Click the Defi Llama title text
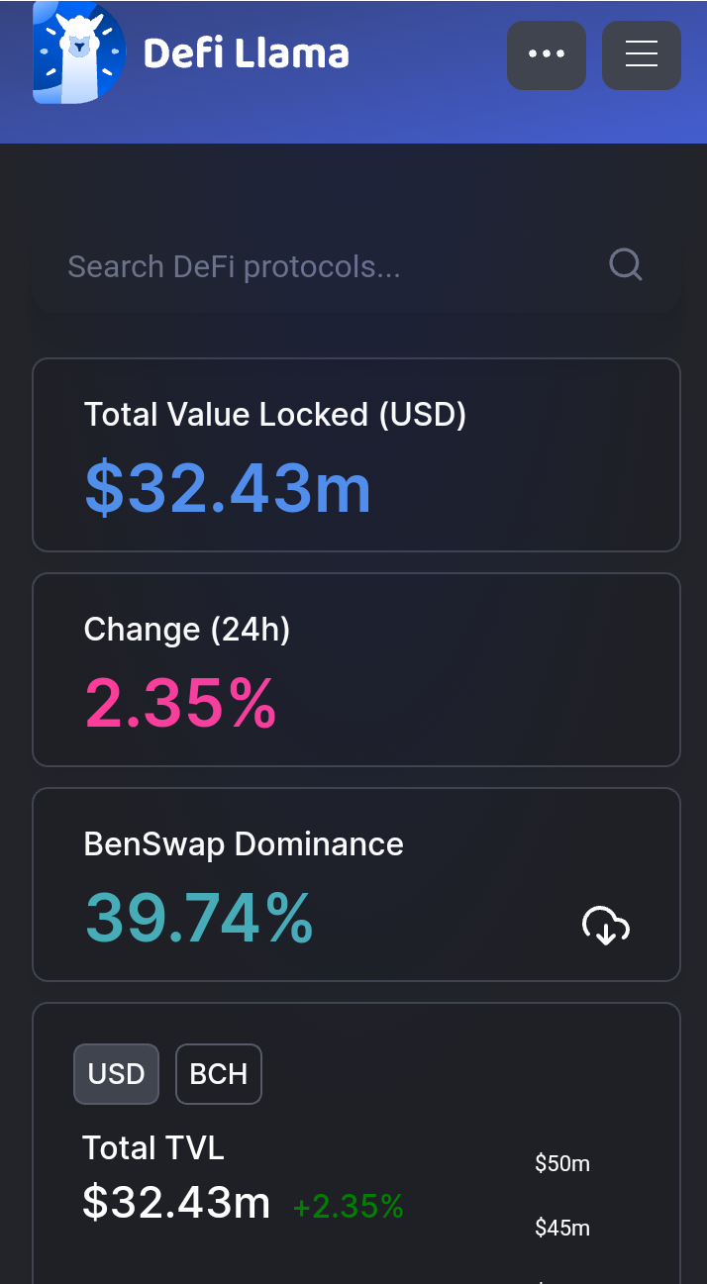Screen dimensions: 707x1284 point(247,53)
